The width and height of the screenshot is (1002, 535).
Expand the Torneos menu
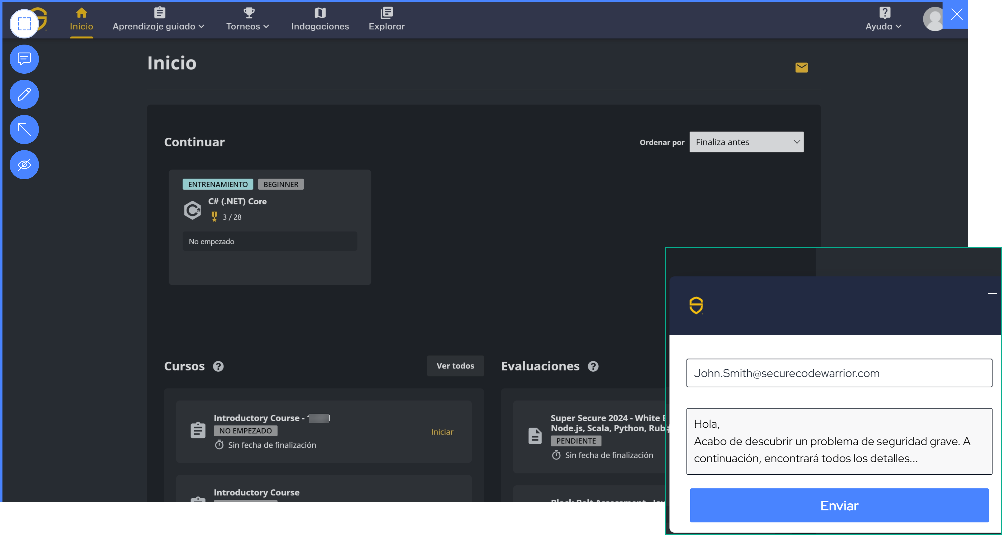click(x=247, y=19)
